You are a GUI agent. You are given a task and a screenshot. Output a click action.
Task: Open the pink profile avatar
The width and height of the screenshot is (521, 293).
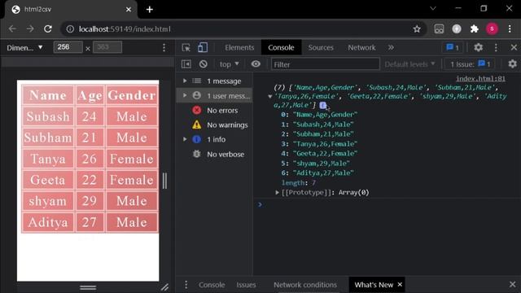click(492, 29)
